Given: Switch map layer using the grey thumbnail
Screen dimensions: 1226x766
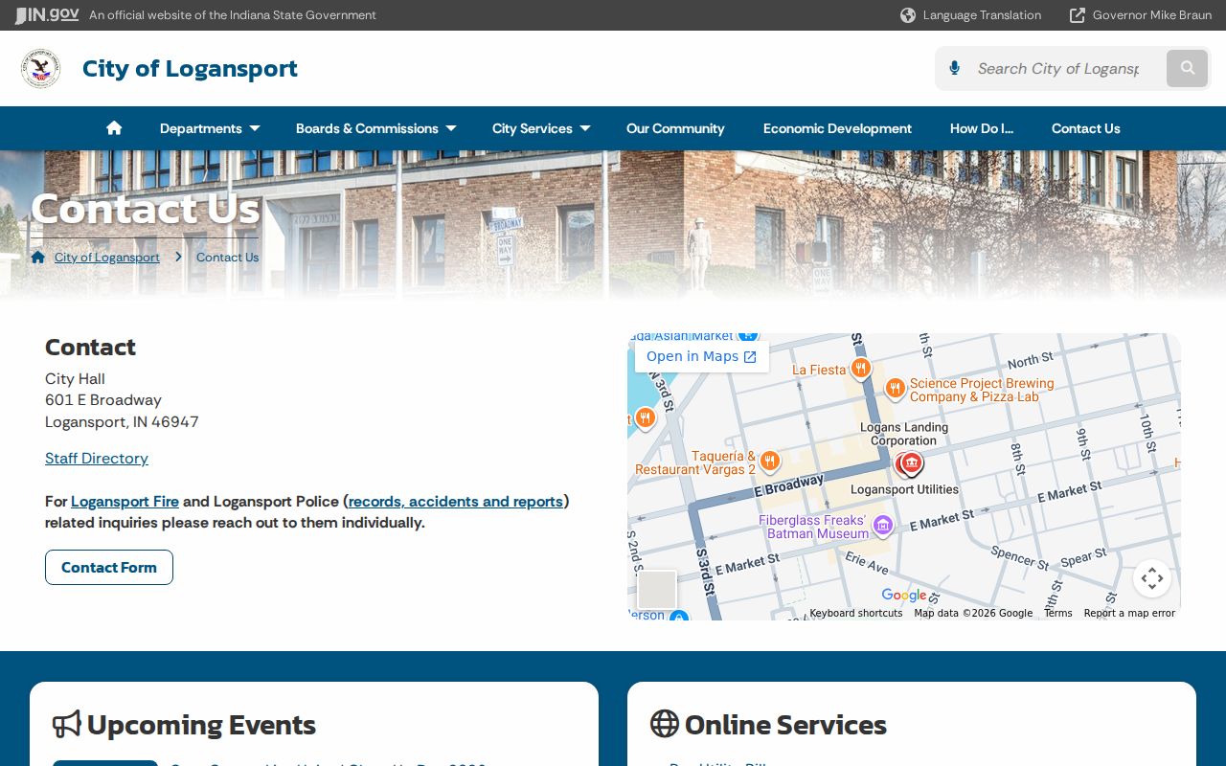Looking at the screenshot, I should click(x=657, y=590).
